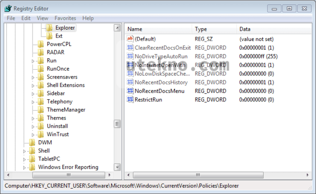Expand the Shell key under DWM
The height and width of the screenshot is (194, 316).
click(24, 151)
